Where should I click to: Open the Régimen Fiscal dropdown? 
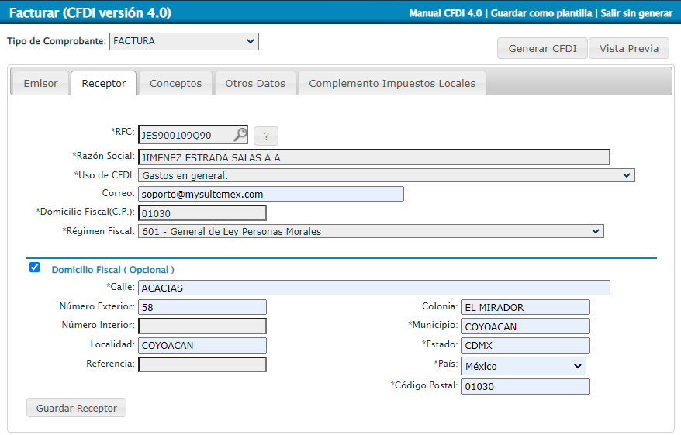click(371, 231)
